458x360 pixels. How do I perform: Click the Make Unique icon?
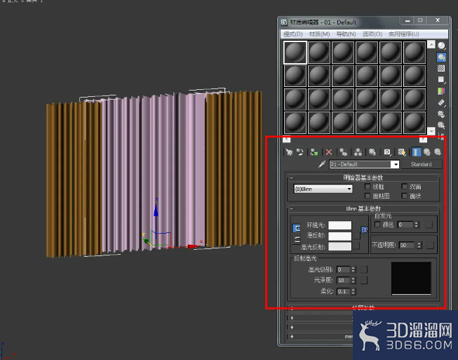tap(358, 152)
